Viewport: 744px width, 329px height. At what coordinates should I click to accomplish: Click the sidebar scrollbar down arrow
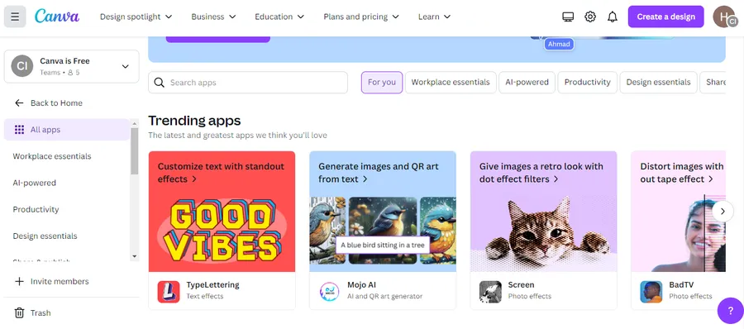[x=134, y=256]
